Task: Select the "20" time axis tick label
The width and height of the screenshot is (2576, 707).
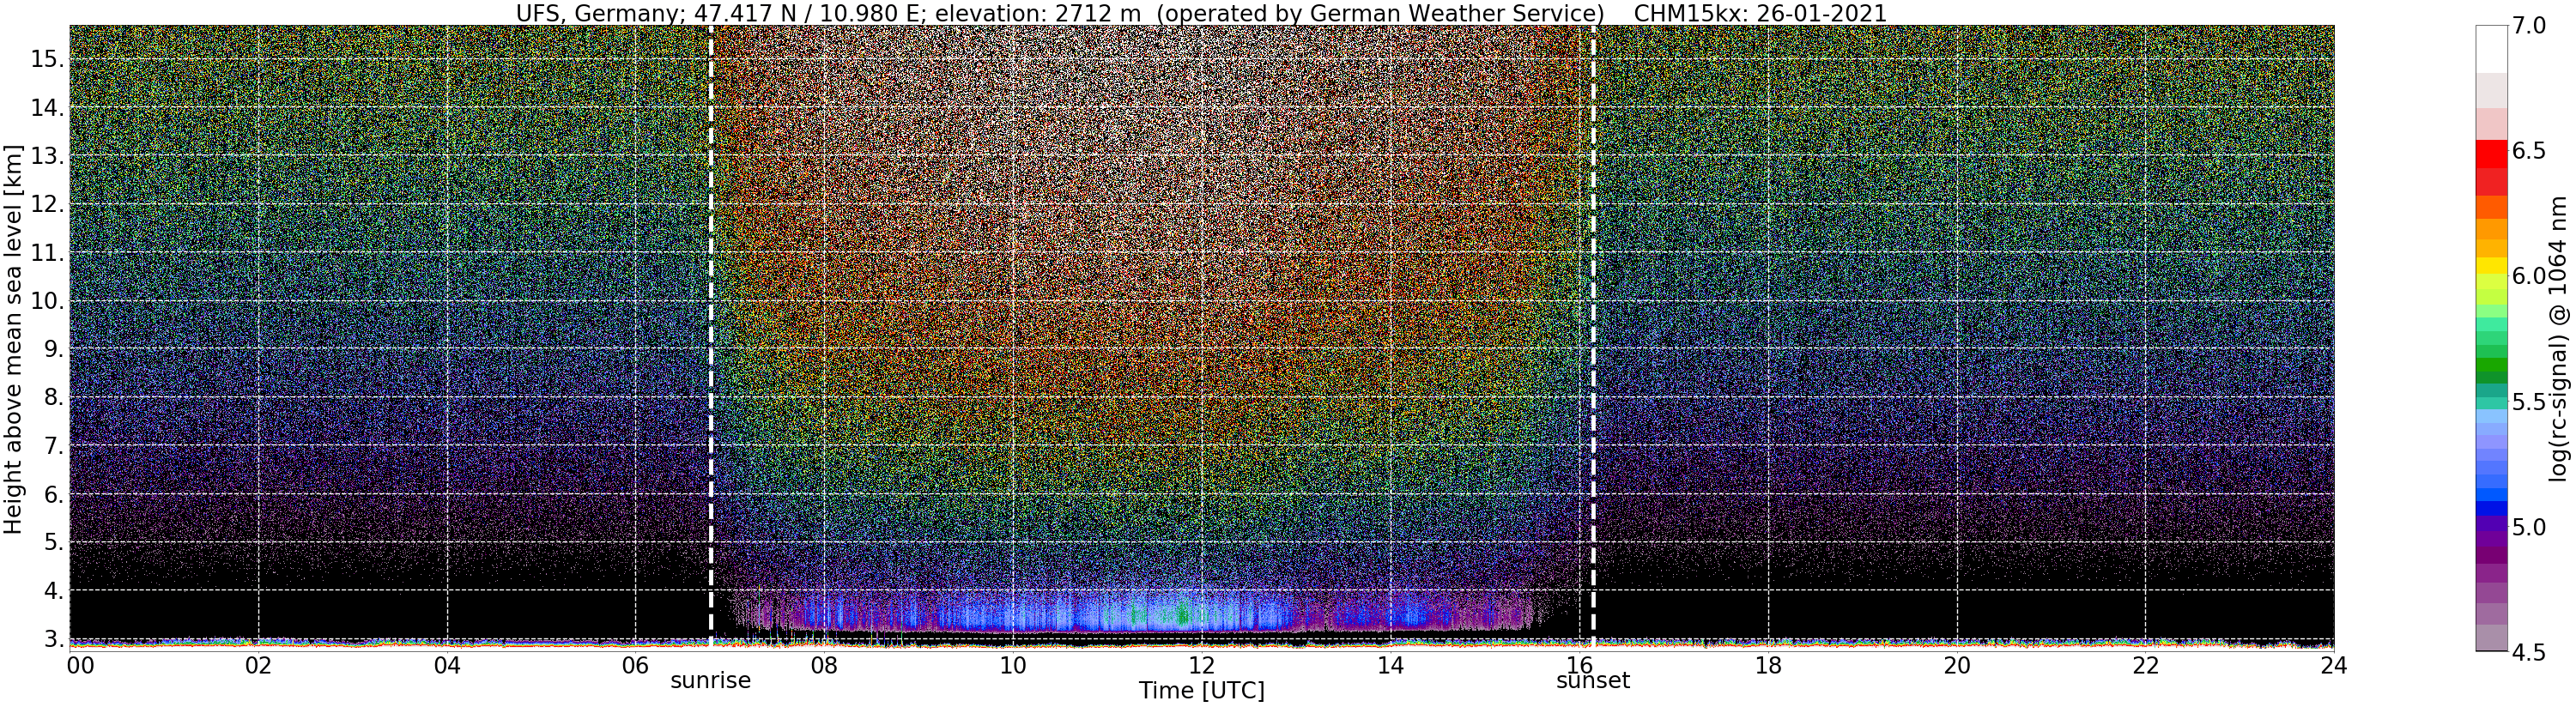Action: coord(1957,664)
